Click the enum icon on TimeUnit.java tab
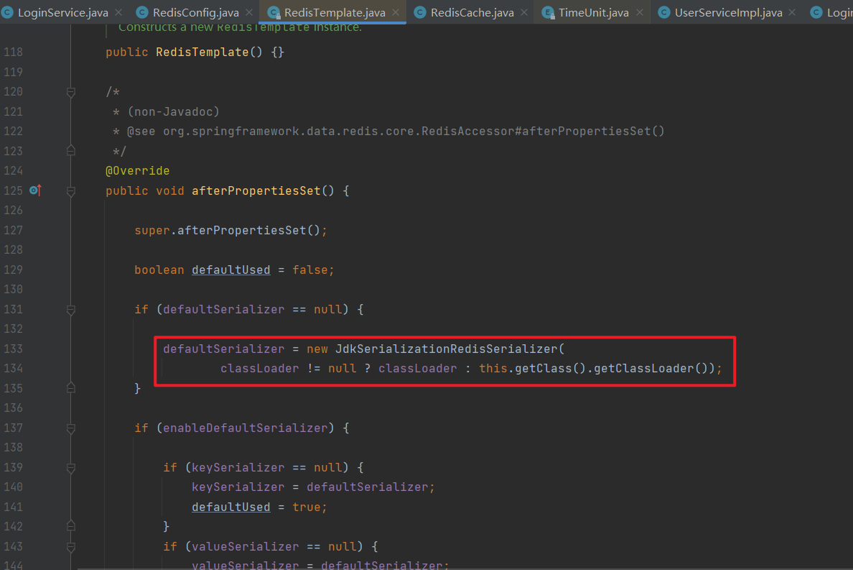The width and height of the screenshot is (853, 570). click(x=549, y=12)
